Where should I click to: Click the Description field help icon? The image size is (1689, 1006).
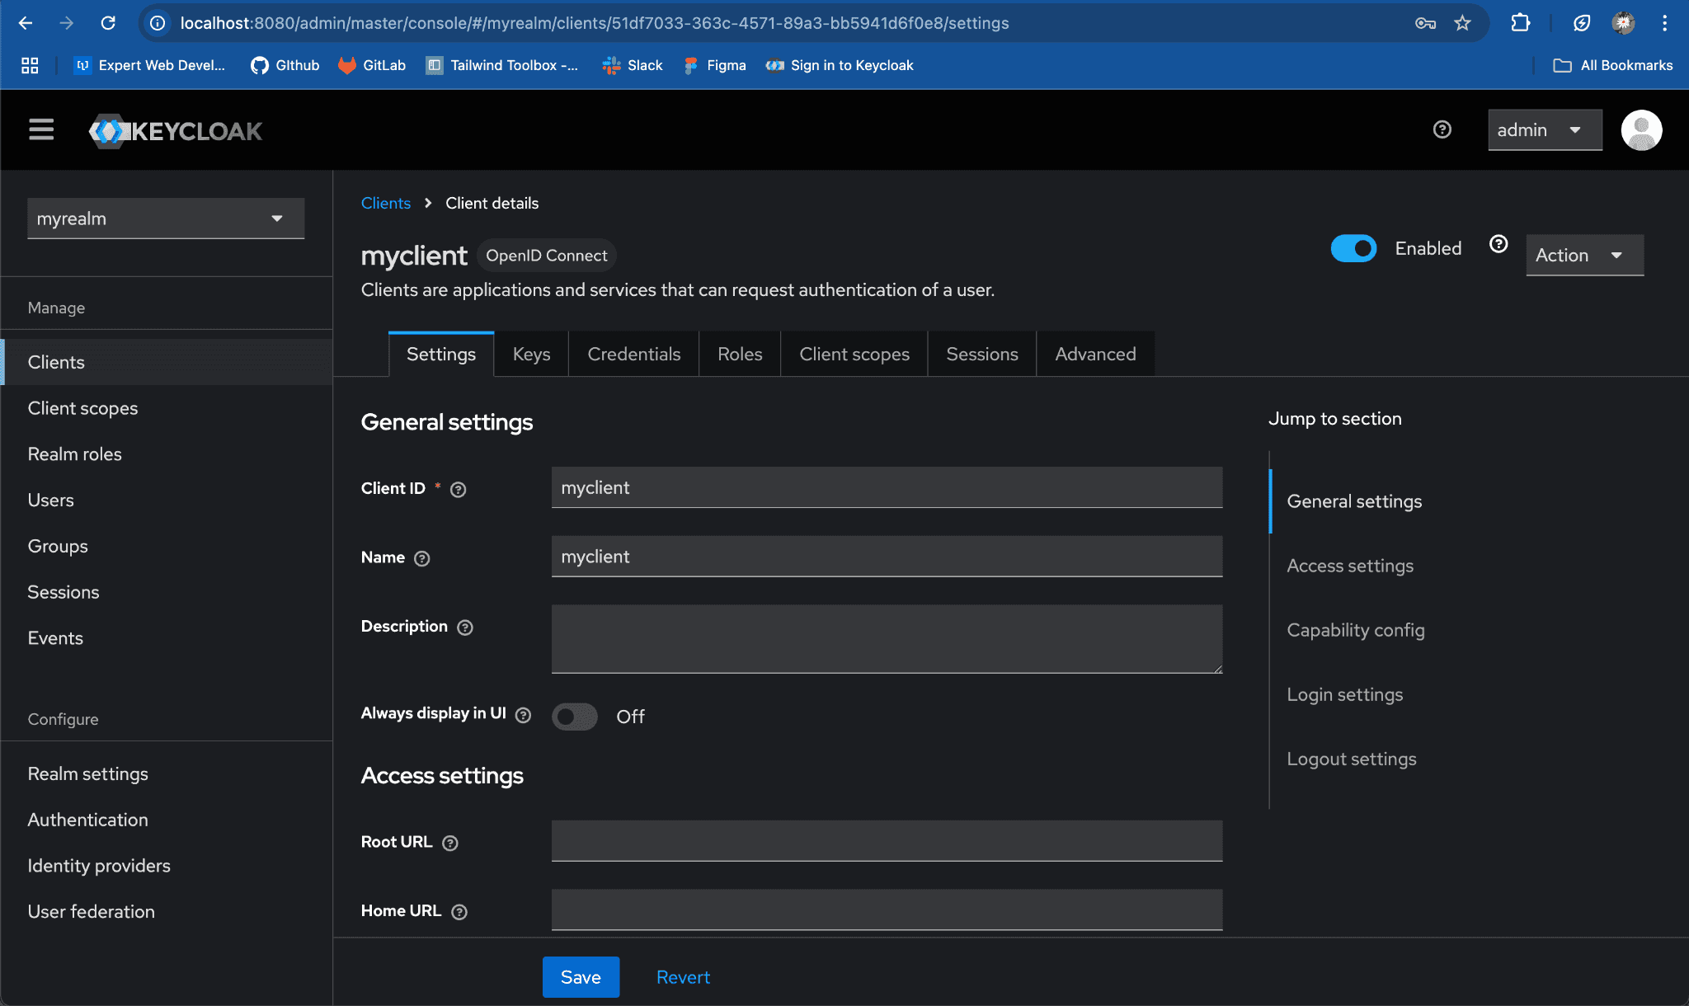click(465, 628)
